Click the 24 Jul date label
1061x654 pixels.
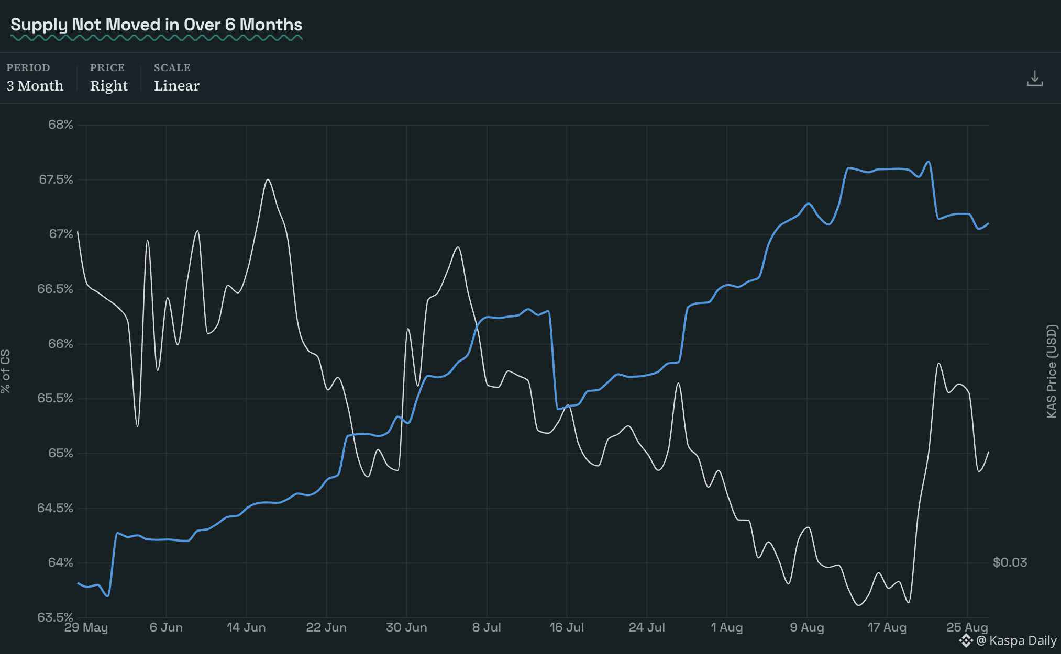(647, 627)
